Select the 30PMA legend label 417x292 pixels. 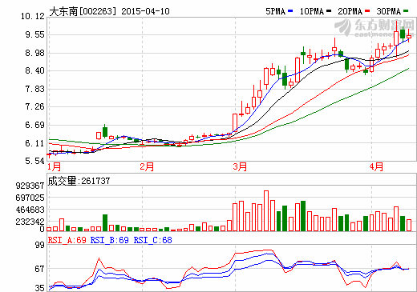[389, 11]
